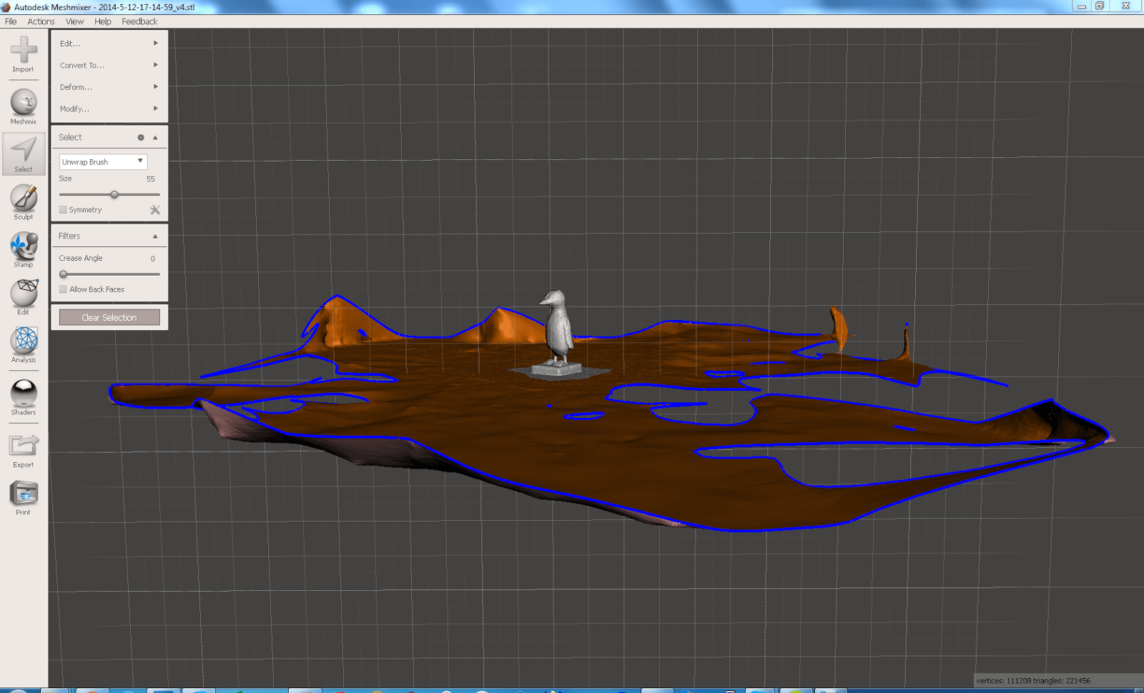Collapse the Filters section
Screen dimensions: 1144x693
point(154,236)
